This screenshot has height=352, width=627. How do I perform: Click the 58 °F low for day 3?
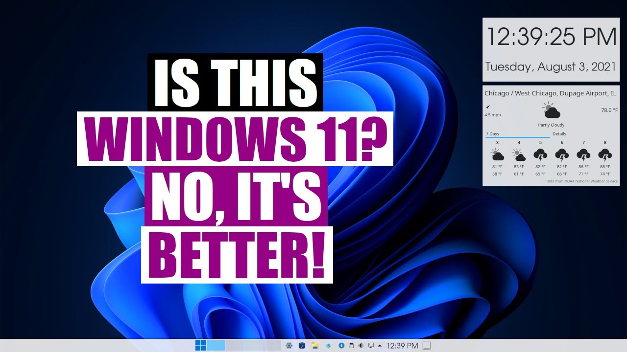pos(497,174)
